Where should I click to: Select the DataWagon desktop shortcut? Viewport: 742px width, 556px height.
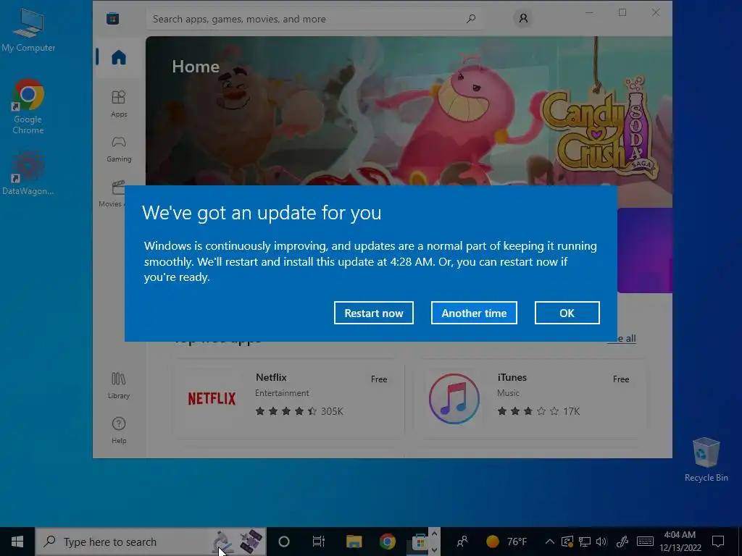(28, 174)
